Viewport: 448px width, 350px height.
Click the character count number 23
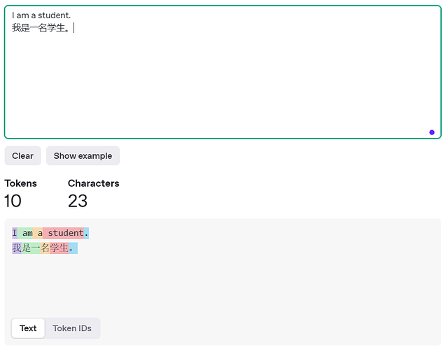click(x=78, y=201)
